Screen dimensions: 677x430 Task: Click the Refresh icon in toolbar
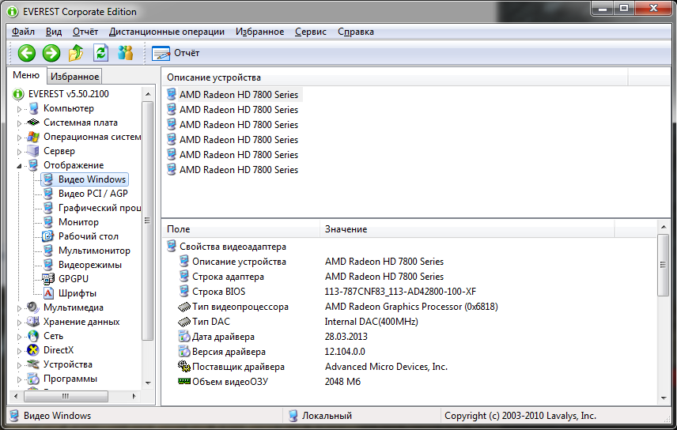pos(100,53)
